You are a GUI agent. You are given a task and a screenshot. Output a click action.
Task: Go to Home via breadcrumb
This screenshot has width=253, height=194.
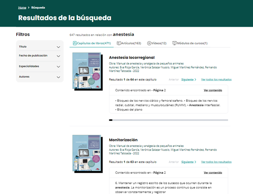tap(22, 7)
